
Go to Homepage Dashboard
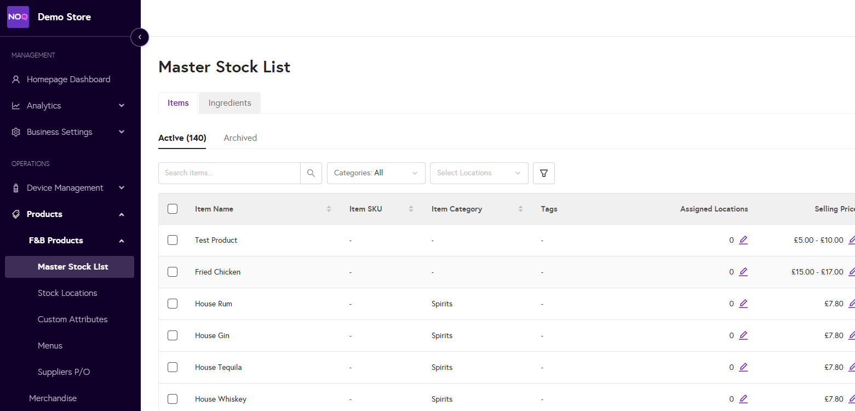68,79
